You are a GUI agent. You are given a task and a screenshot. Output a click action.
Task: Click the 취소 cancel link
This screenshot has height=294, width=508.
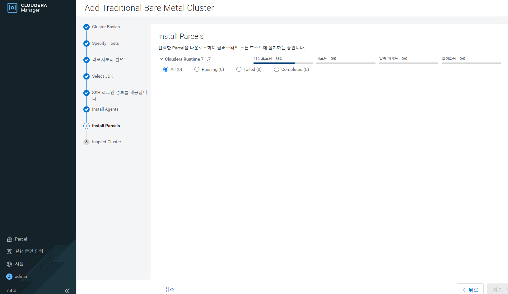pos(170,289)
